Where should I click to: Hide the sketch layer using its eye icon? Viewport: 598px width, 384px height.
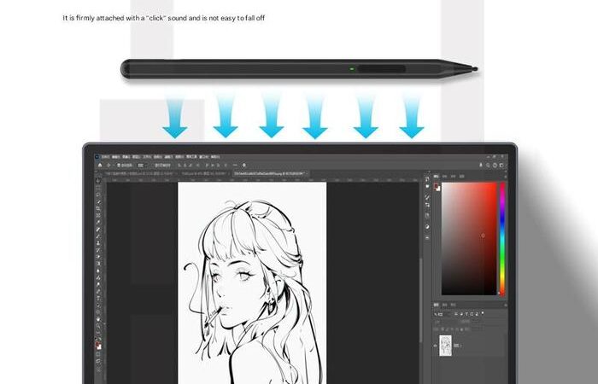(x=437, y=346)
